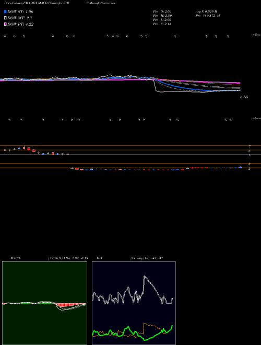Click the chart title text at top
Screen dimensions: 261x345
tap(37, 3)
